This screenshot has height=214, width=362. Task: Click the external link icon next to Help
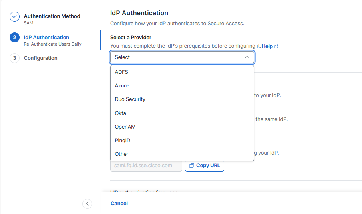pos(276,46)
